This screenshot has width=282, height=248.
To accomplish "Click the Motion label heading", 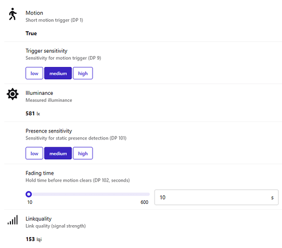I will tap(34, 13).
